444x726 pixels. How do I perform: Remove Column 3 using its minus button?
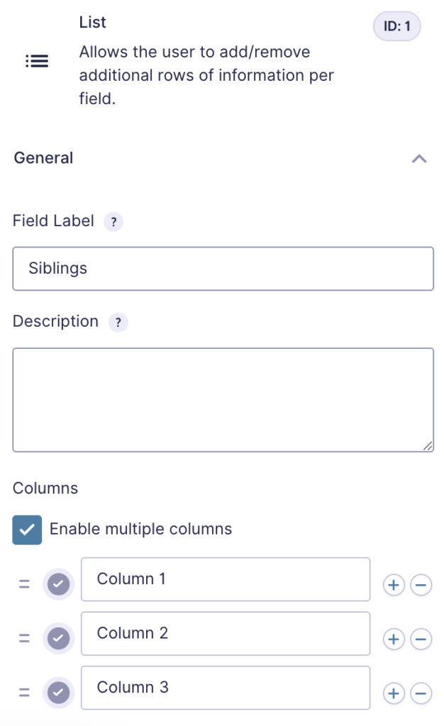[x=421, y=693]
